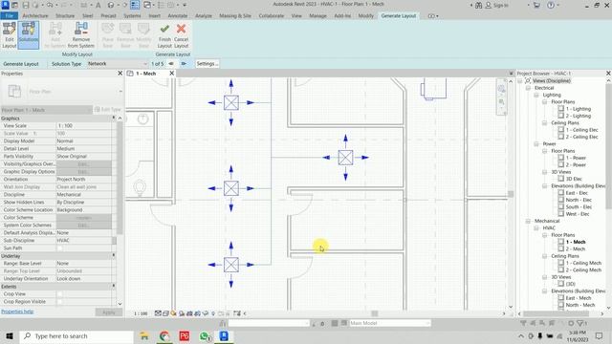
Task: Open the 2 - Mech floor plan
Action: click(576, 248)
